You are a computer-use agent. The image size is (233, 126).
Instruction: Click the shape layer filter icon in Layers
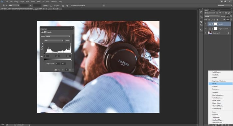(226, 13)
